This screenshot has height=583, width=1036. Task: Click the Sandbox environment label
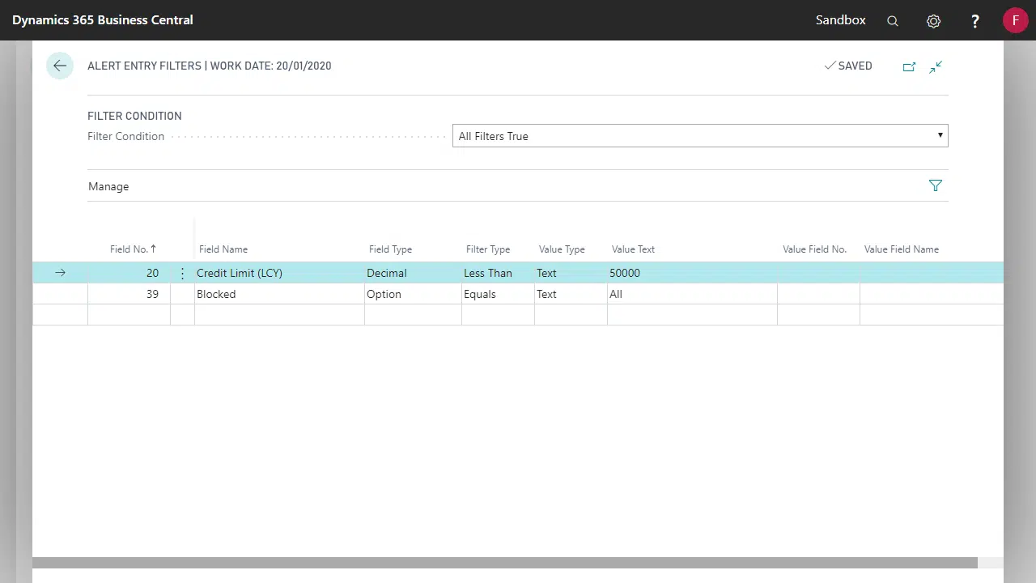tap(840, 20)
